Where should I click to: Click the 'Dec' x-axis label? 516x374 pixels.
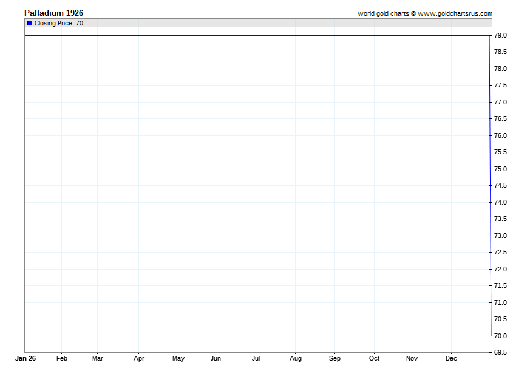pyautogui.click(x=451, y=358)
